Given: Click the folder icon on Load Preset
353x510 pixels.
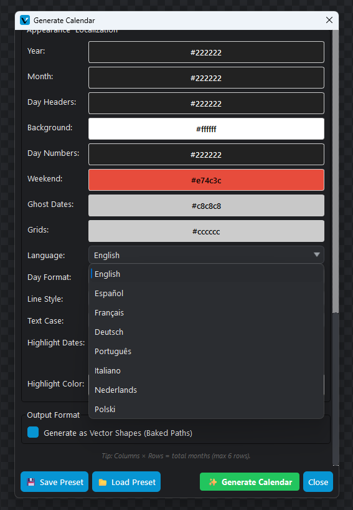Looking at the screenshot, I should coord(103,482).
